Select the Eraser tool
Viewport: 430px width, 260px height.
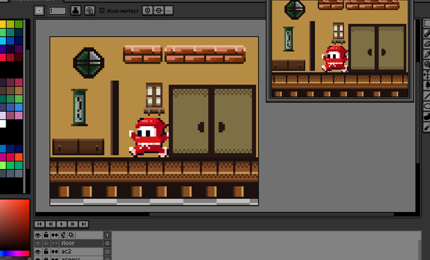(x=427, y=44)
